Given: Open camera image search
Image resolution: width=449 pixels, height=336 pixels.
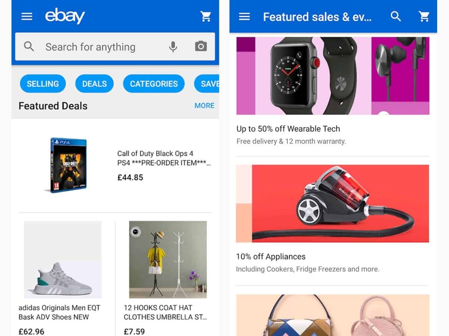Looking at the screenshot, I should 201,47.
